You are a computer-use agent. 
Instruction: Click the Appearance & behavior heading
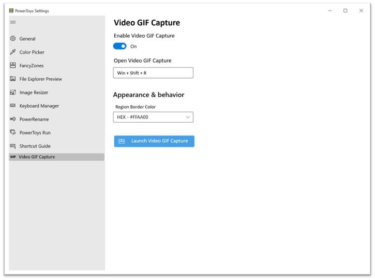(x=148, y=95)
